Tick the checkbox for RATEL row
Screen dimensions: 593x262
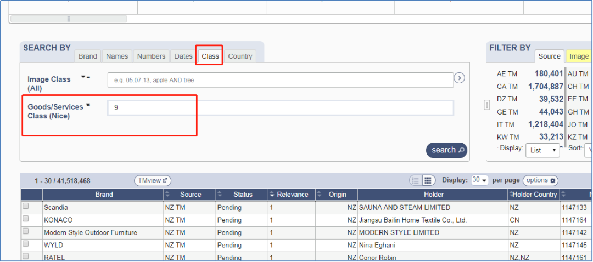click(x=25, y=256)
